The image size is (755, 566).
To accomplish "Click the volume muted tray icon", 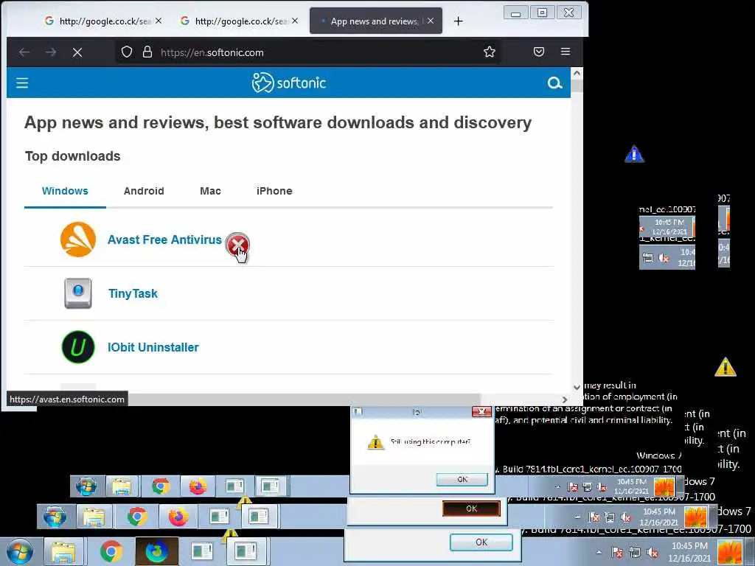I will coord(653,553).
